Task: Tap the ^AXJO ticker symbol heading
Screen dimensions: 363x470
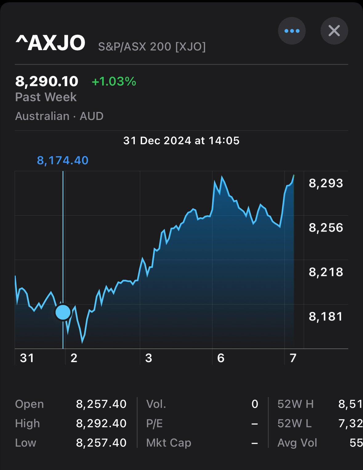Action: point(50,43)
